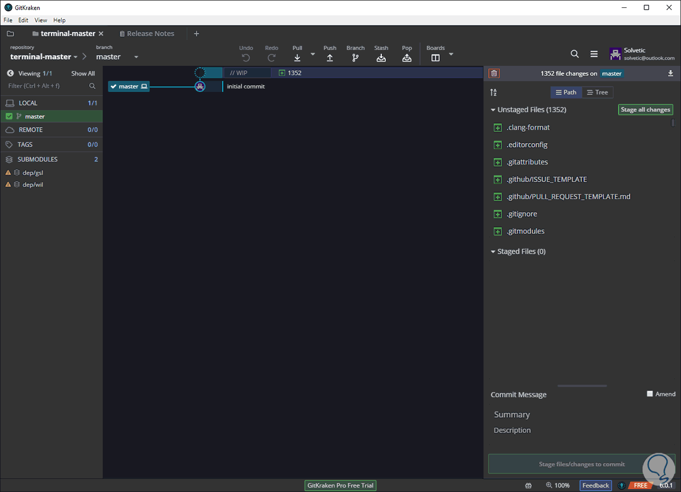Click the 100% zoom control in status bar
The height and width of the screenshot is (492, 681).
click(x=558, y=486)
